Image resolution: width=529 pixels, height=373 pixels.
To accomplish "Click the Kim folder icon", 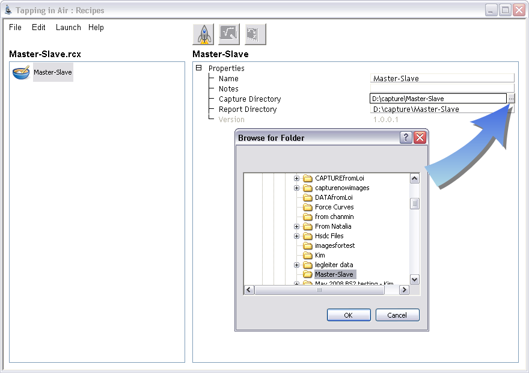I will pos(308,255).
